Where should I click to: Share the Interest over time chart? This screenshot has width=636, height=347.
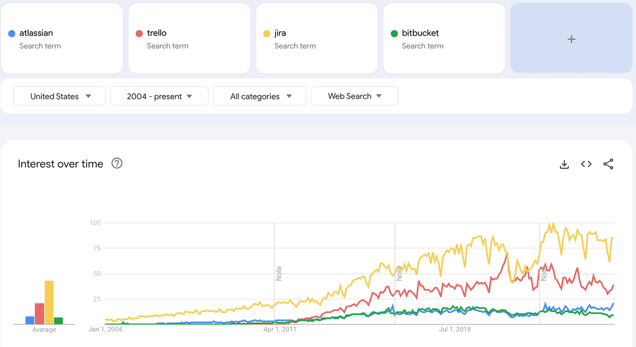point(608,164)
